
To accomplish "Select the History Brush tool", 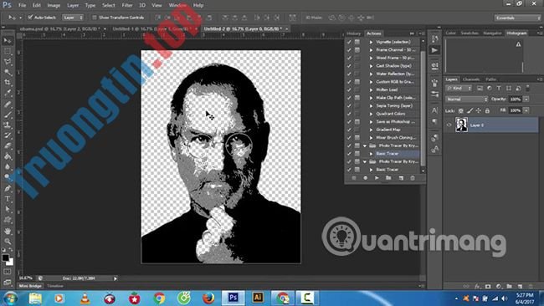I will [8, 135].
